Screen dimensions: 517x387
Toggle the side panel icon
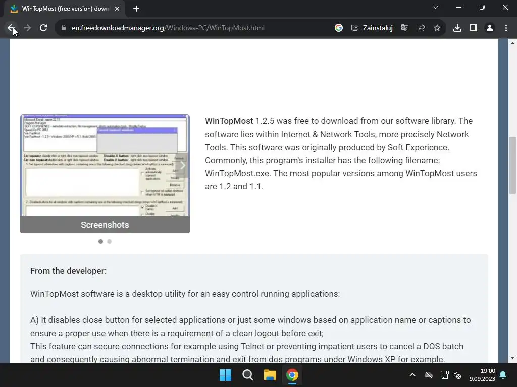pos(474,28)
